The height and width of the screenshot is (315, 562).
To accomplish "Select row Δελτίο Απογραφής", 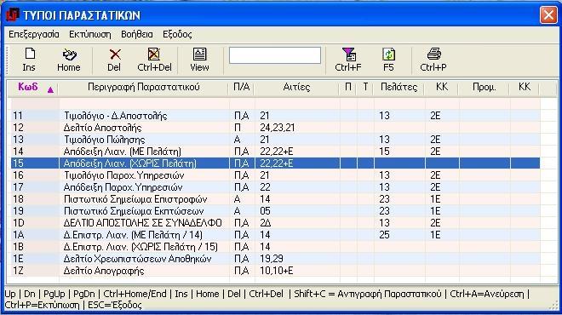I will (275, 270).
